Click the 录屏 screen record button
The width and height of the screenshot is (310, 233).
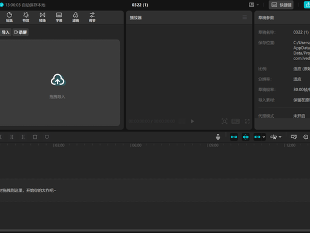21,32
